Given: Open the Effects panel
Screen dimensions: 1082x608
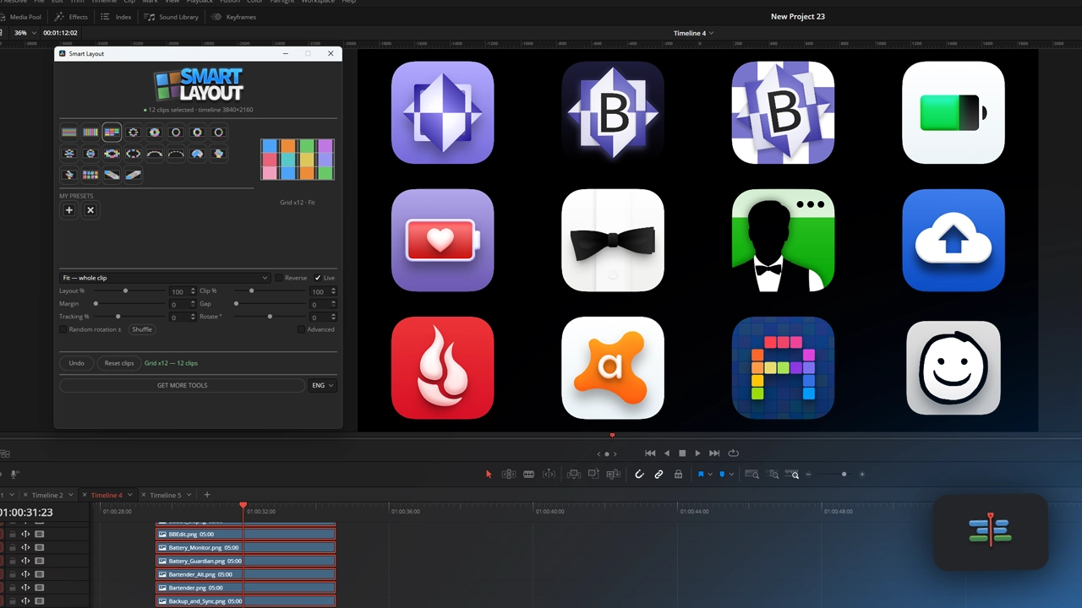Looking at the screenshot, I should 71,17.
